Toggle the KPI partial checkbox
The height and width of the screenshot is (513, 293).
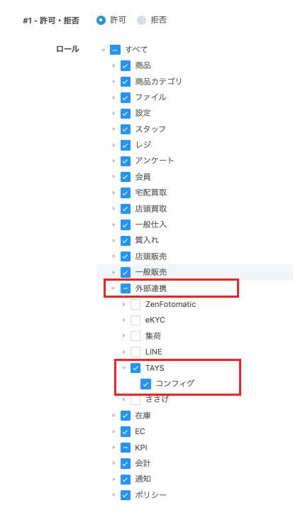[x=126, y=448]
